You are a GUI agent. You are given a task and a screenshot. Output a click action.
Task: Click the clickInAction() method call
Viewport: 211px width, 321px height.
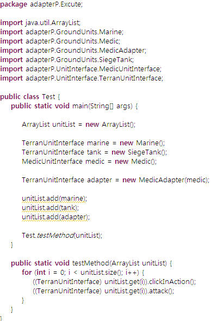[172, 282]
